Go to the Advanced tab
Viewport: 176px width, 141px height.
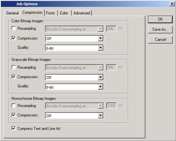click(x=82, y=13)
